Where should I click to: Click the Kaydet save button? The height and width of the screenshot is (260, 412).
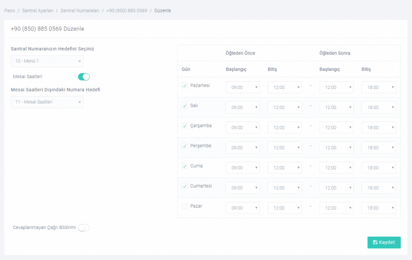(384, 242)
